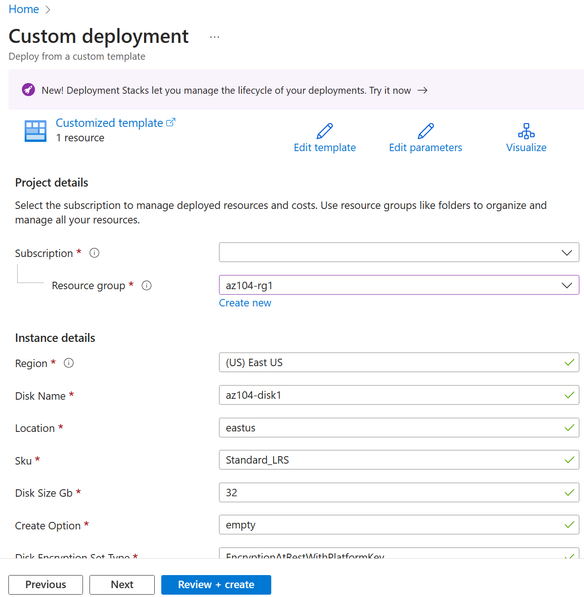Open the Region combo box

[x=398, y=362]
